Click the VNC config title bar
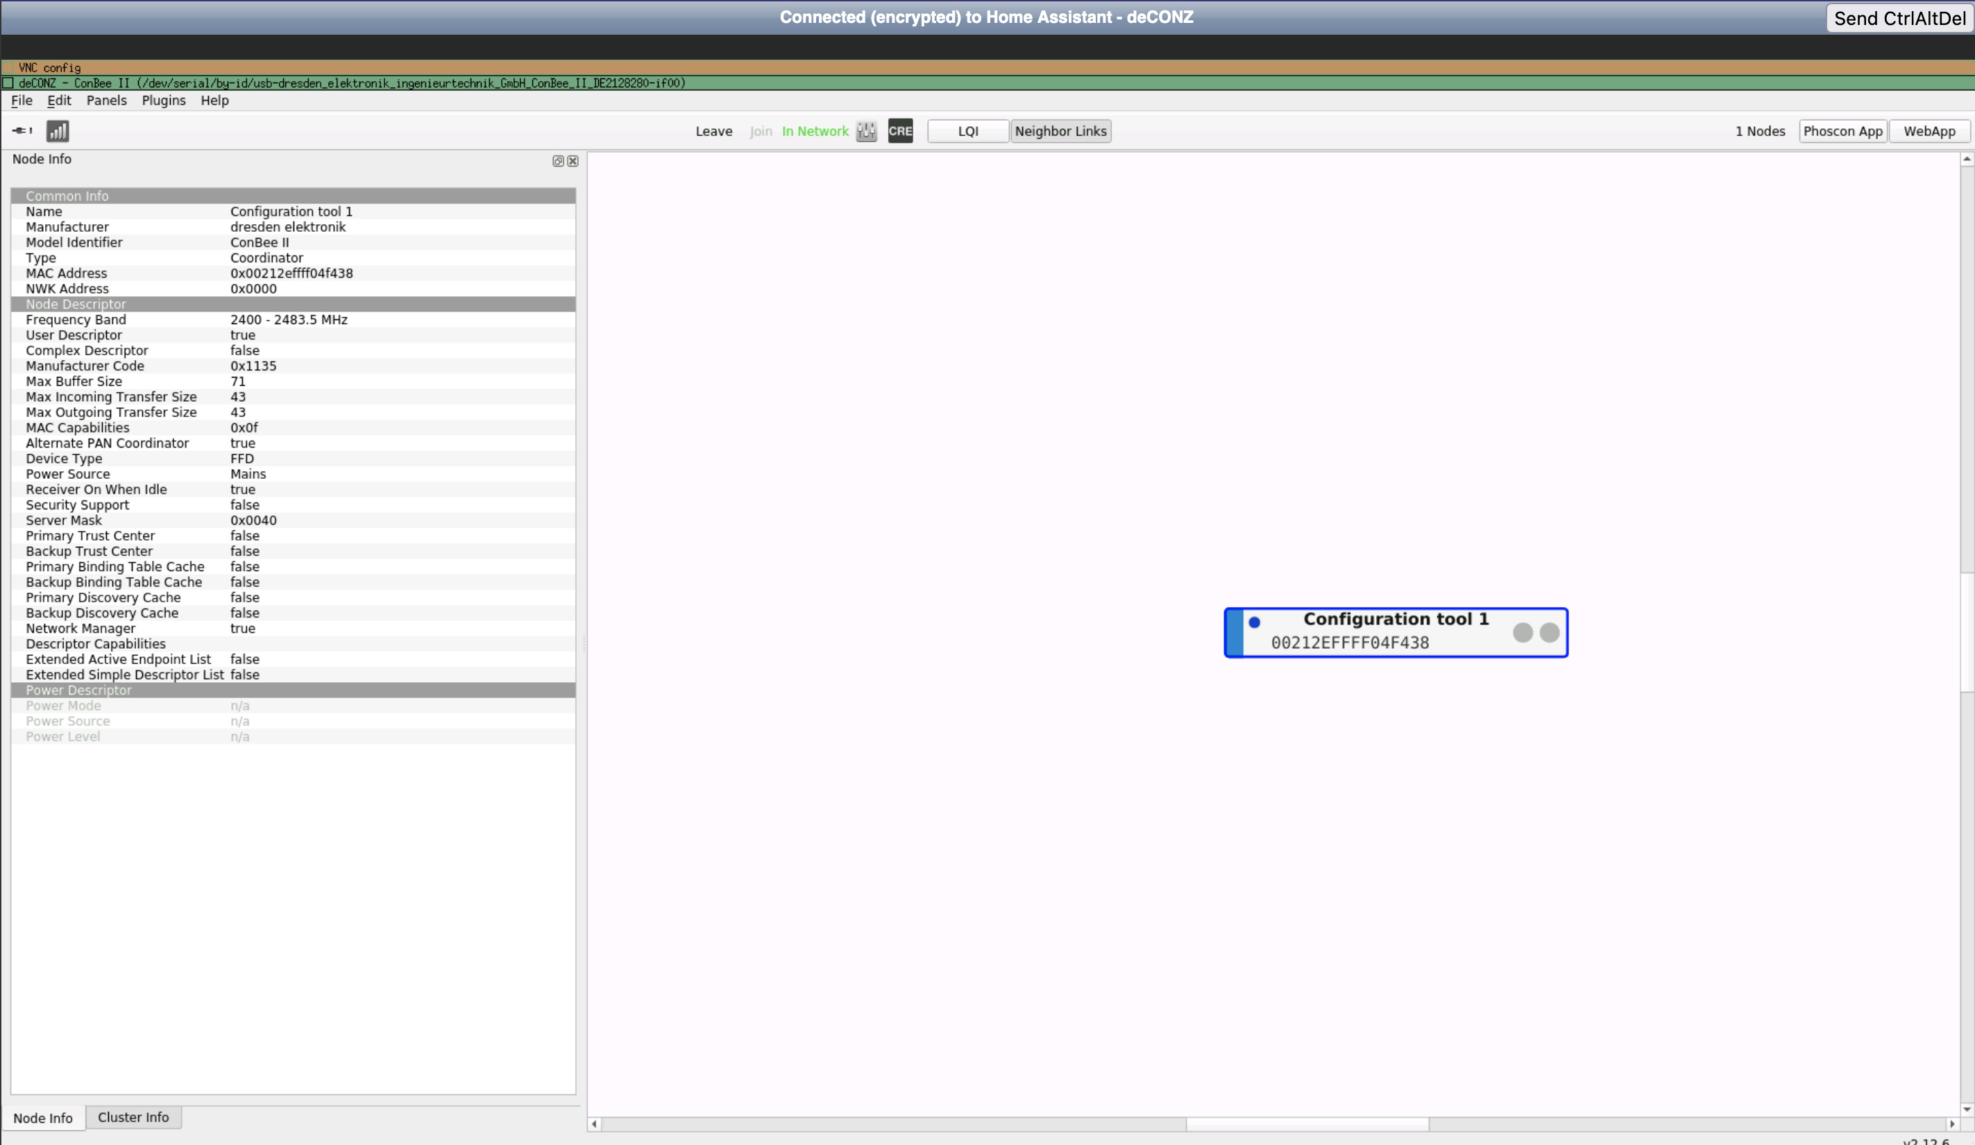The width and height of the screenshot is (1975, 1145). [x=987, y=67]
